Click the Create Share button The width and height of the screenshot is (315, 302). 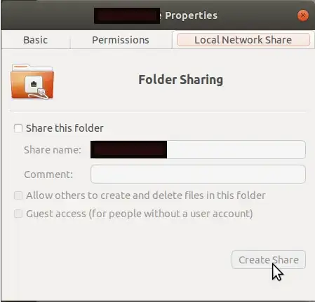(x=269, y=260)
